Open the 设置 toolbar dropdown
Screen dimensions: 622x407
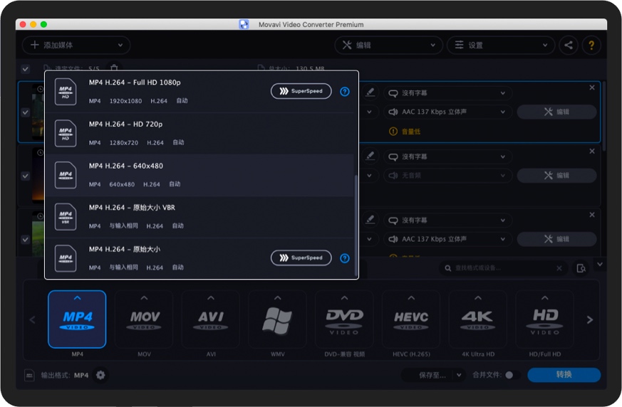tap(500, 45)
